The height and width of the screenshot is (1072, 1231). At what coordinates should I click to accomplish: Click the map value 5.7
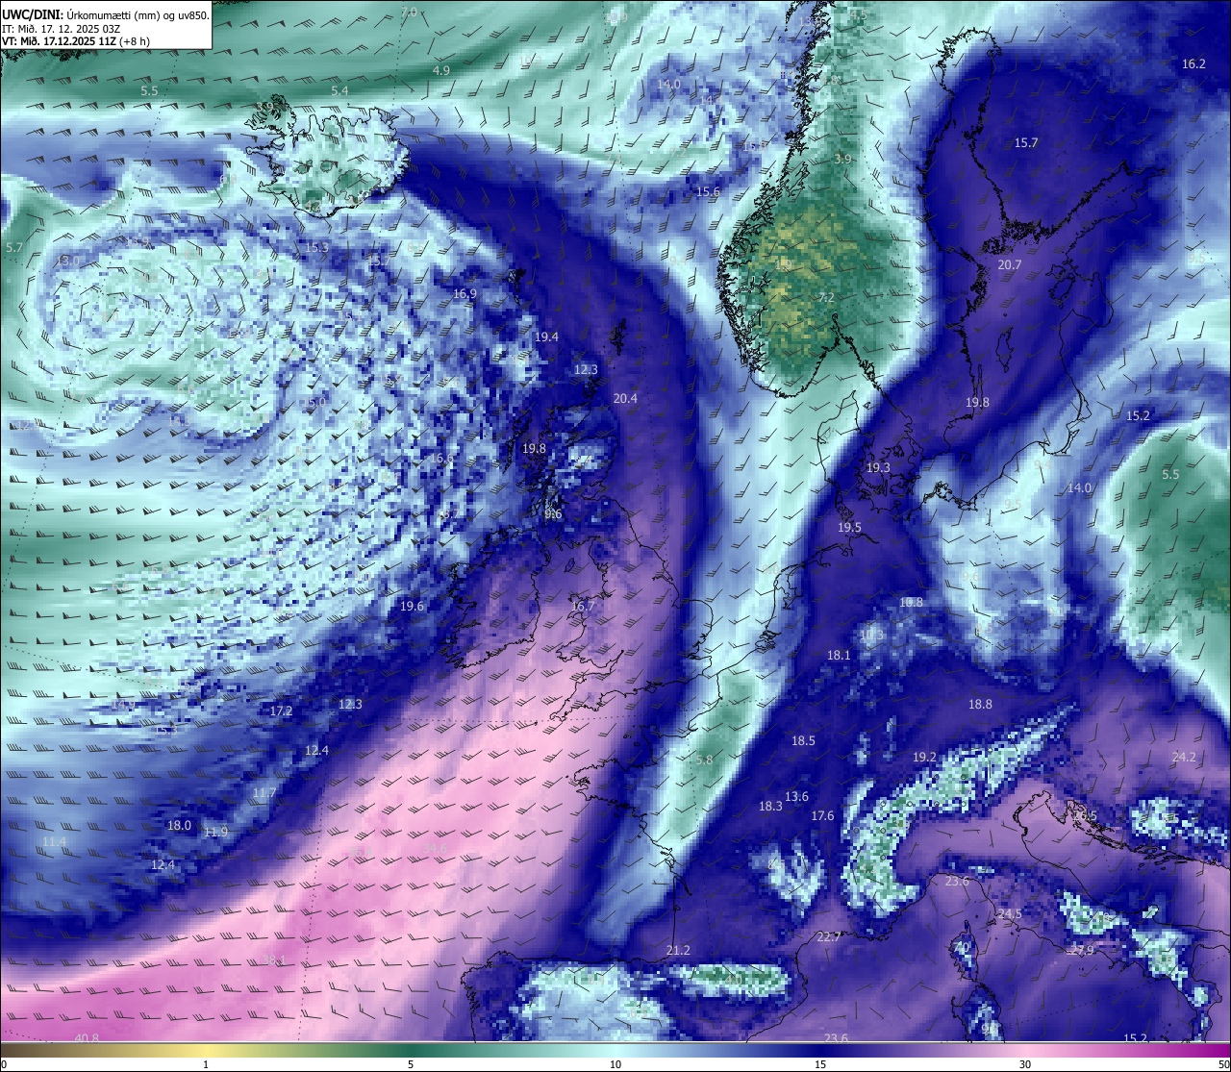13,247
